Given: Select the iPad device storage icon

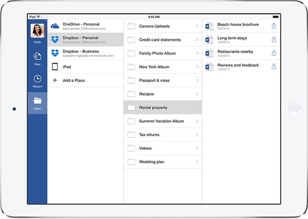Looking at the screenshot, I should [55, 67].
